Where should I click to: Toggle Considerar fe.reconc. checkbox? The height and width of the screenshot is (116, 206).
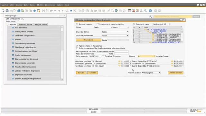pos(103,56)
